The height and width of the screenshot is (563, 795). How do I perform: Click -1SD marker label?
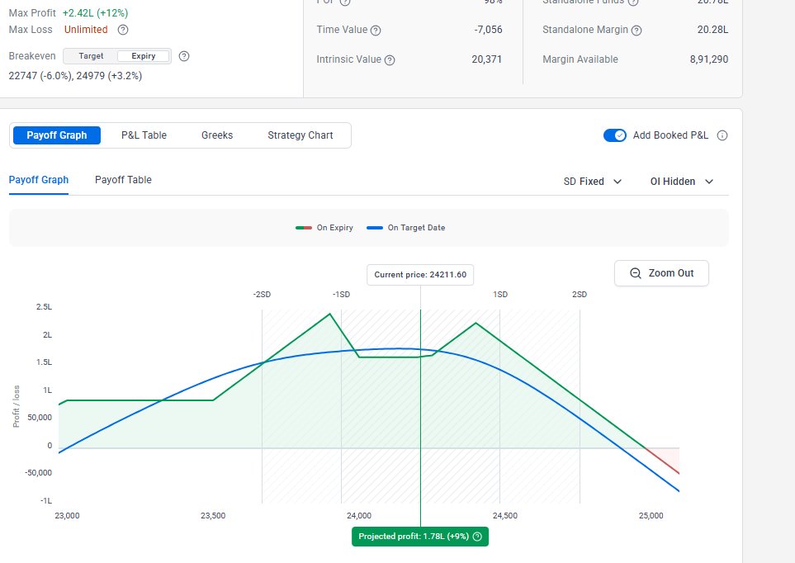pos(341,295)
